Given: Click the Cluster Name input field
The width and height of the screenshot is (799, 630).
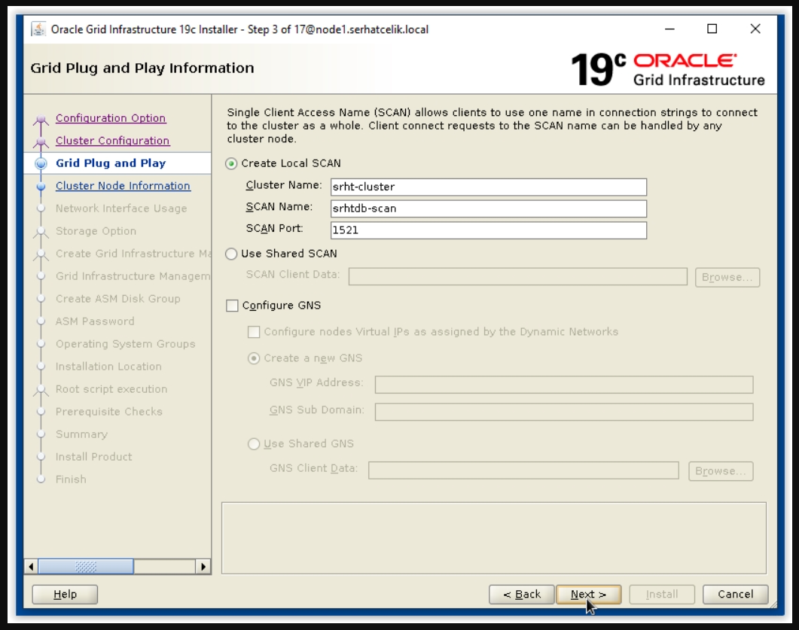Looking at the screenshot, I should (488, 187).
